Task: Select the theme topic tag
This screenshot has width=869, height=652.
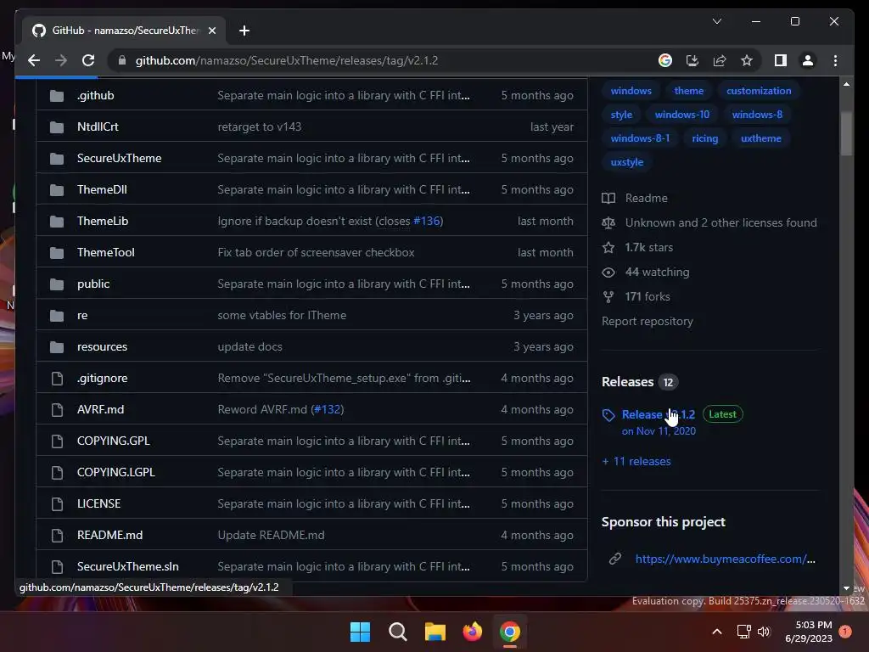Action: tap(688, 90)
